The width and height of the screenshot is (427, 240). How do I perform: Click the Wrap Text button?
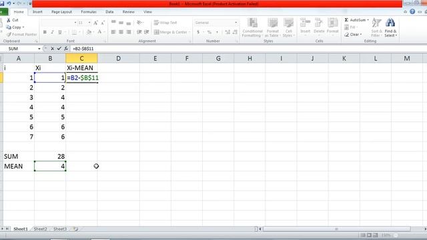pos(165,23)
